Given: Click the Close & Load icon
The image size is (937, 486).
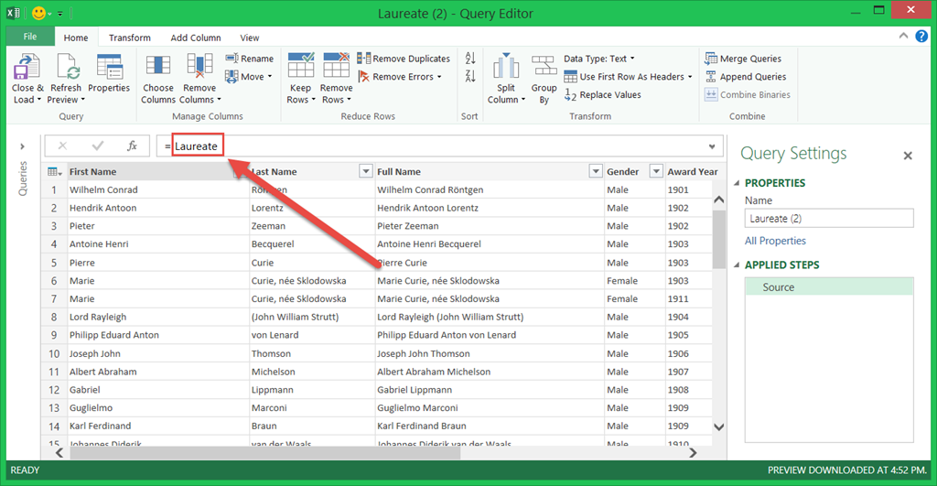Looking at the screenshot, I should point(27,69).
